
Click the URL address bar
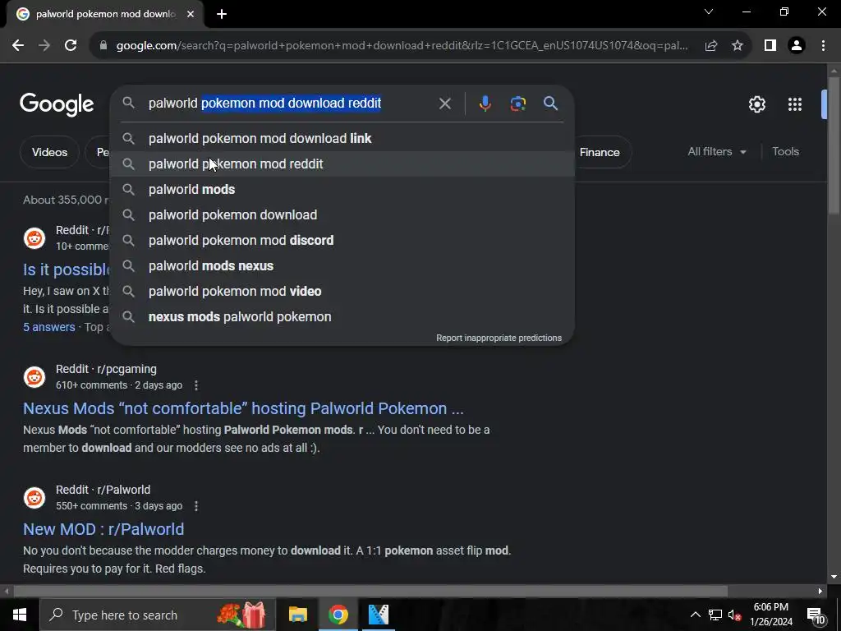click(402, 46)
